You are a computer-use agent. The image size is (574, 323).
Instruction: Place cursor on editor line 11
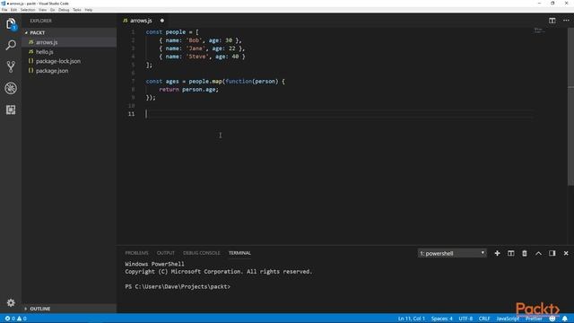tap(339, 114)
